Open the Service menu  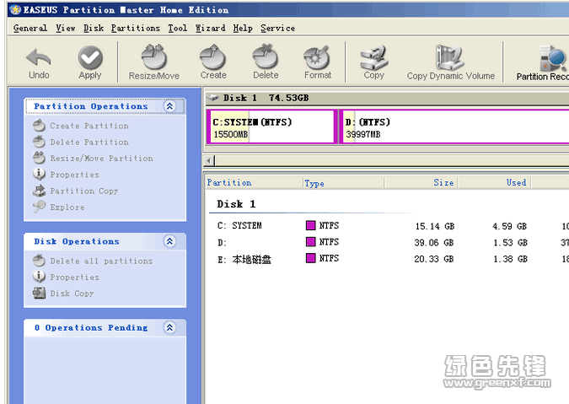(x=277, y=28)
